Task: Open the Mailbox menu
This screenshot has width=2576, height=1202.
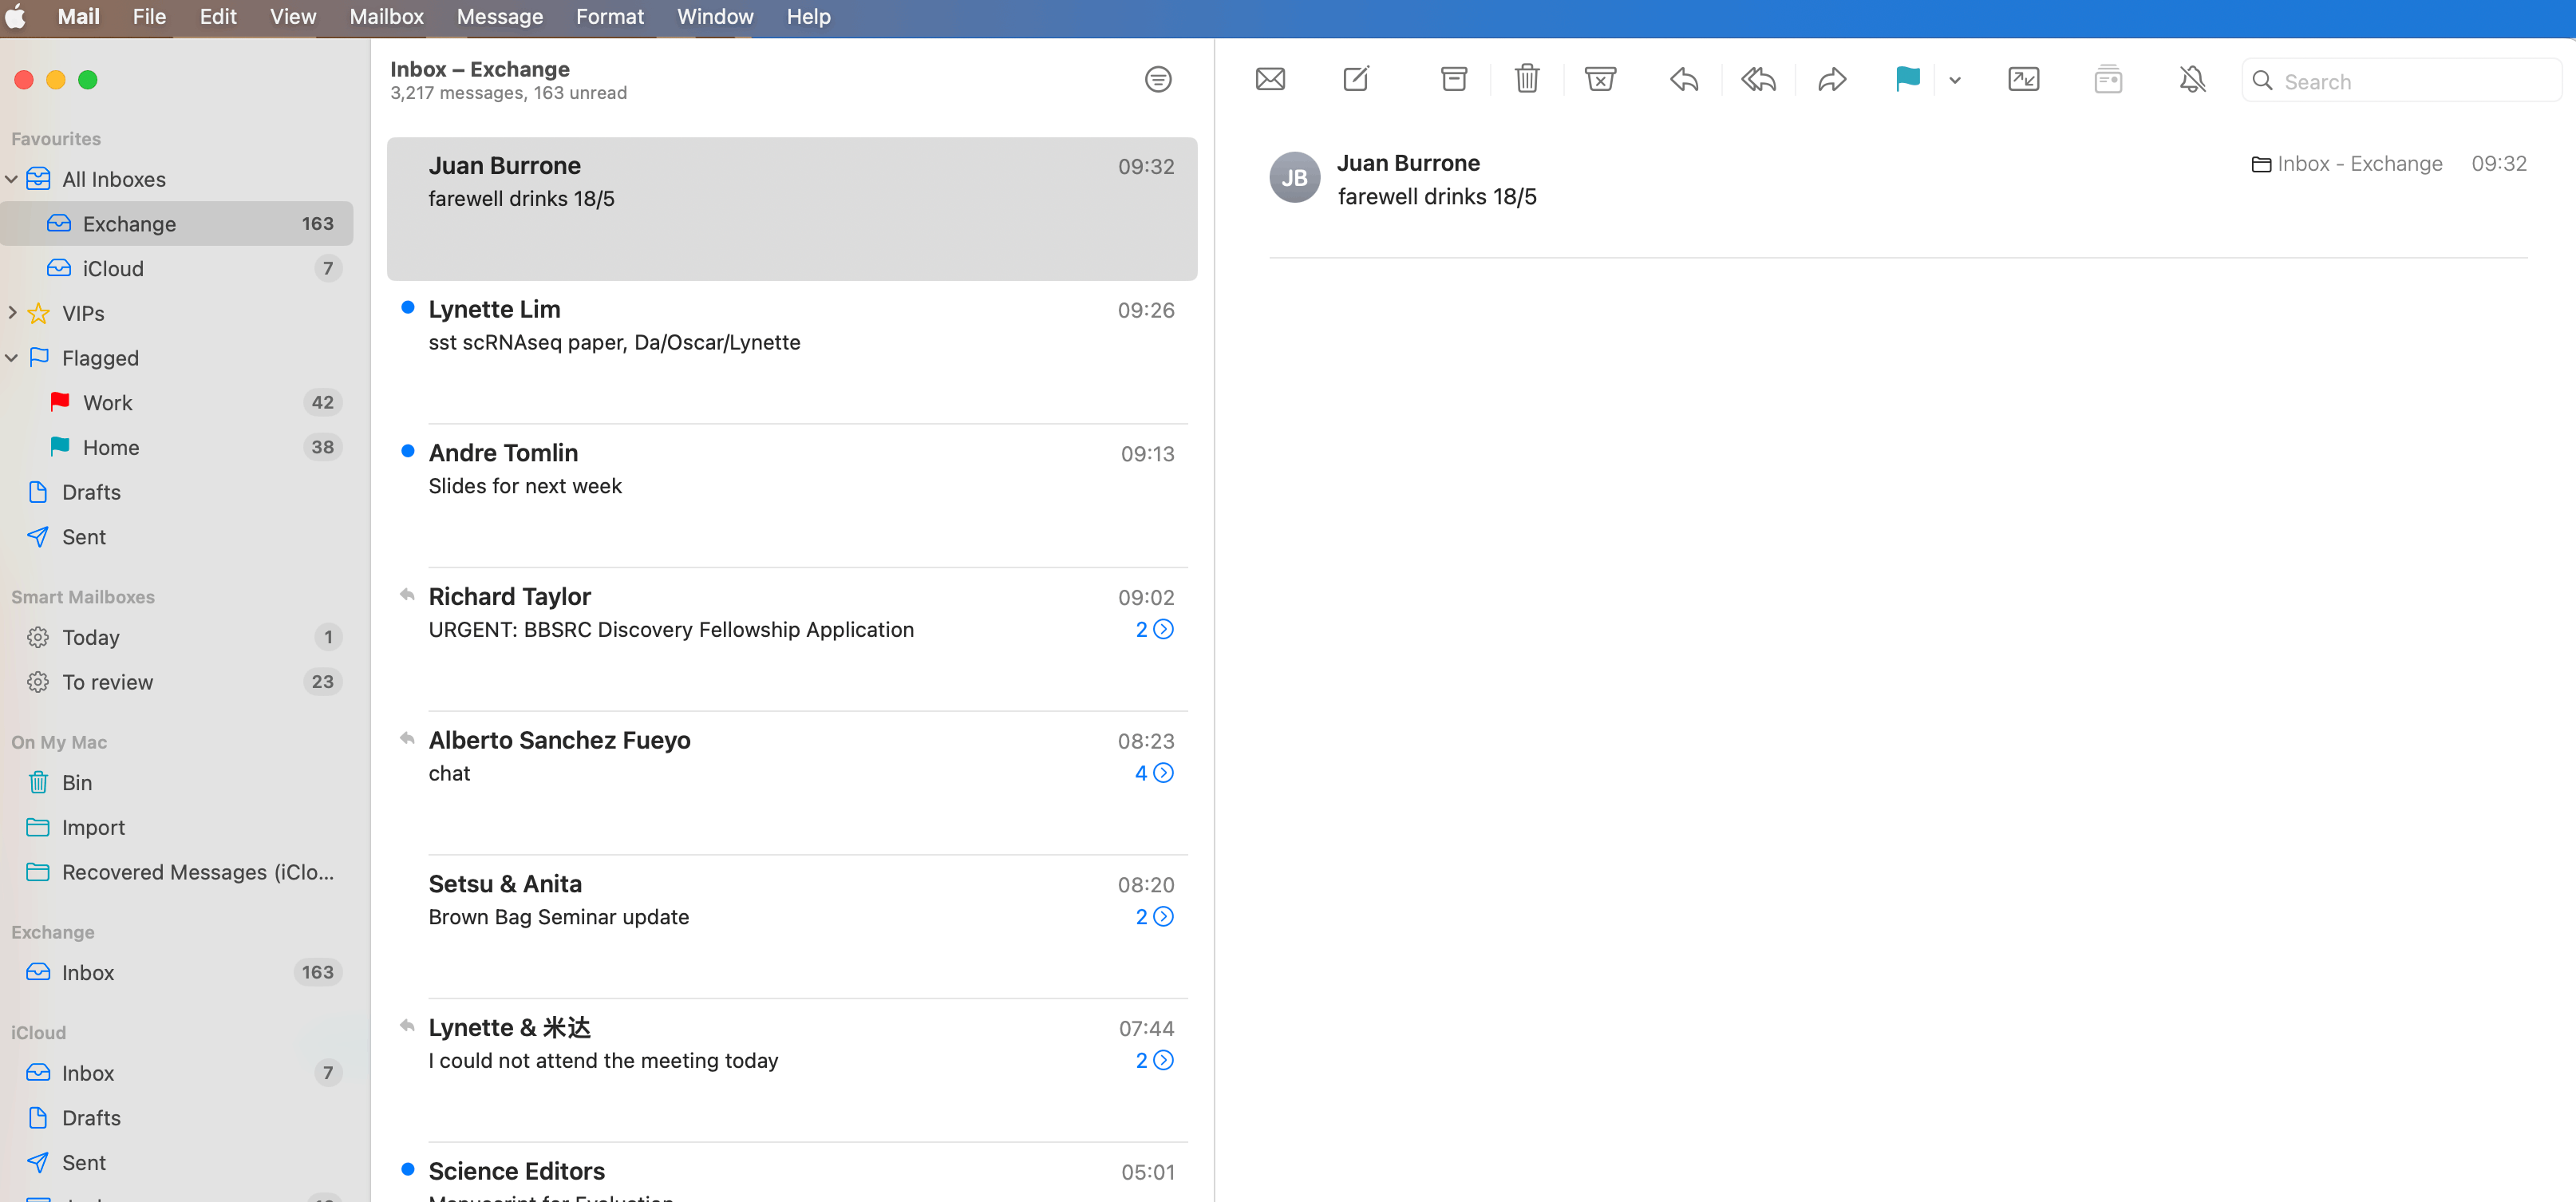Action: point(386,17)
